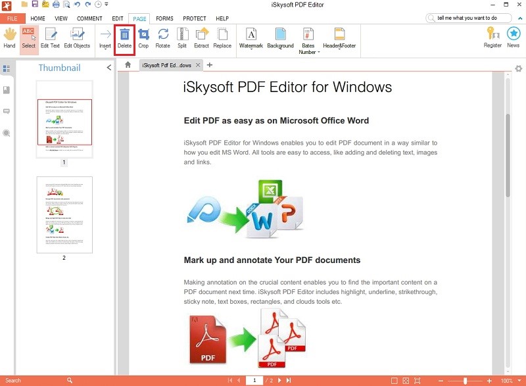
Task: Switch to the HOME tab
Action: tap(37, 18)
